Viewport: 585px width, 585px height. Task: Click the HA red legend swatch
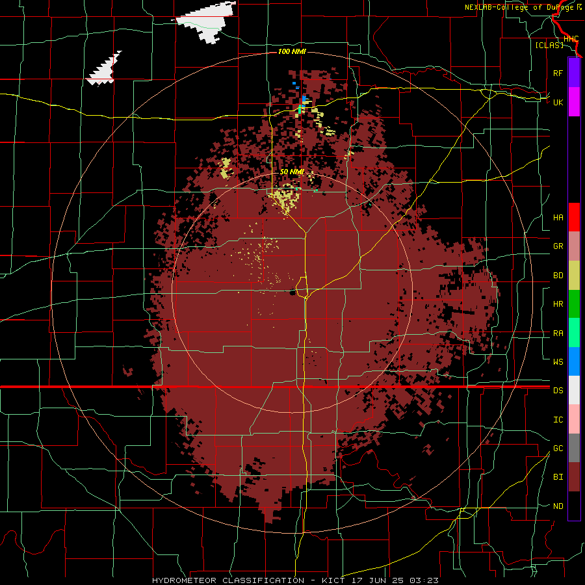[x=574, y=217]
